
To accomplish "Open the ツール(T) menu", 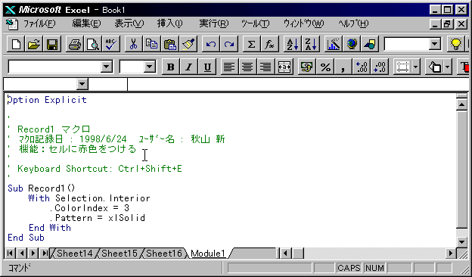I will pos(255,23).
